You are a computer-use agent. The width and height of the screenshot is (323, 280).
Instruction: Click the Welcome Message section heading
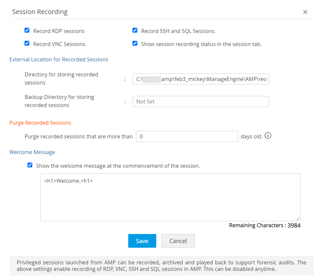click(32, 152)
